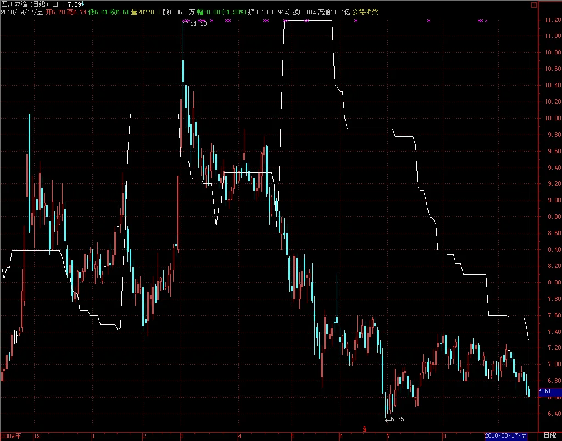This screenshot has height=441, width=562.
Task: Click the red window icon in top-right corner
Action: [533, 4]
